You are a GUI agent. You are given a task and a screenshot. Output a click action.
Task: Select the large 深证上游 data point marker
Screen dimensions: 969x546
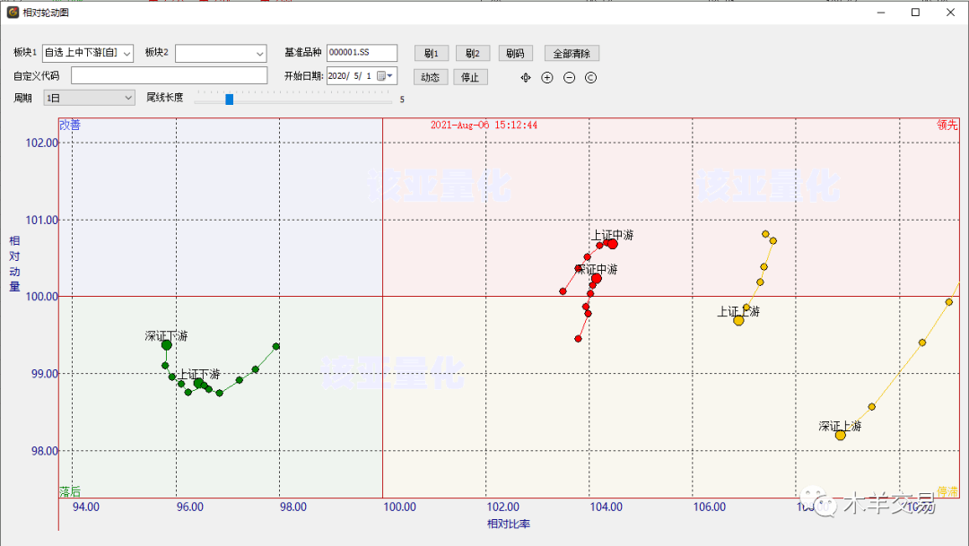pos(840,435)
